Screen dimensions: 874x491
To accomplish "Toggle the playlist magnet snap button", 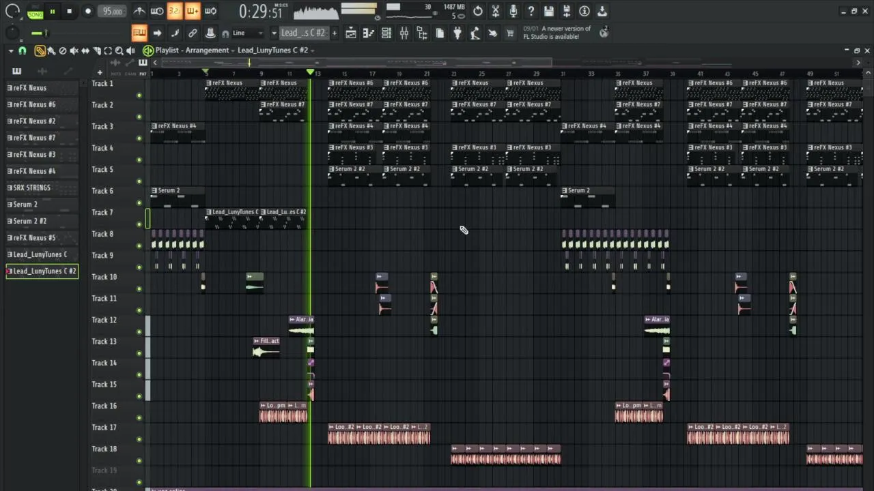I will pyautogui.click(x=23, y=50).
